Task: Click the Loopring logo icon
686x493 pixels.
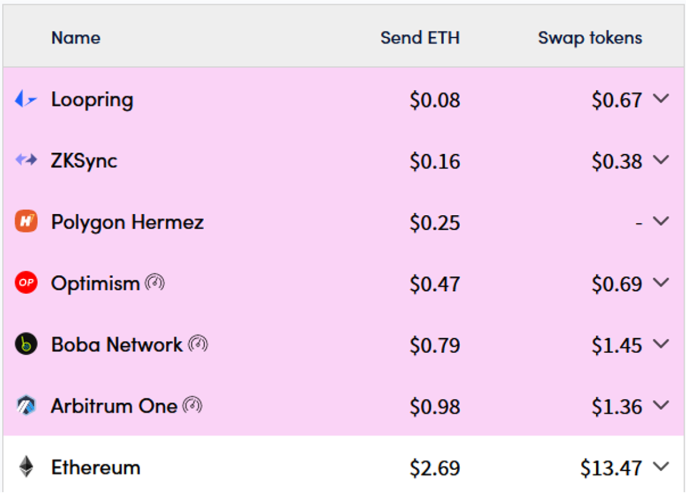Action: click(26, 99)
